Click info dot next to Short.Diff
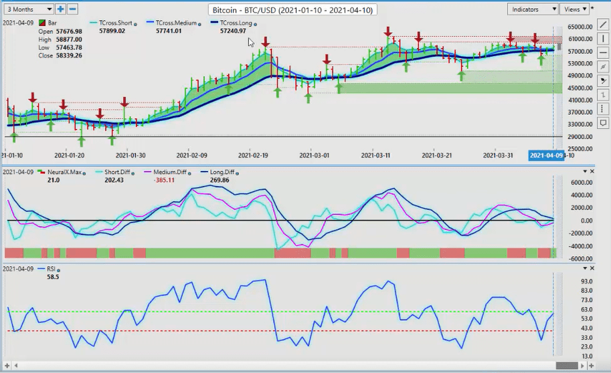The width and height of the screenshot is (611, 373). tap(133, 173)
